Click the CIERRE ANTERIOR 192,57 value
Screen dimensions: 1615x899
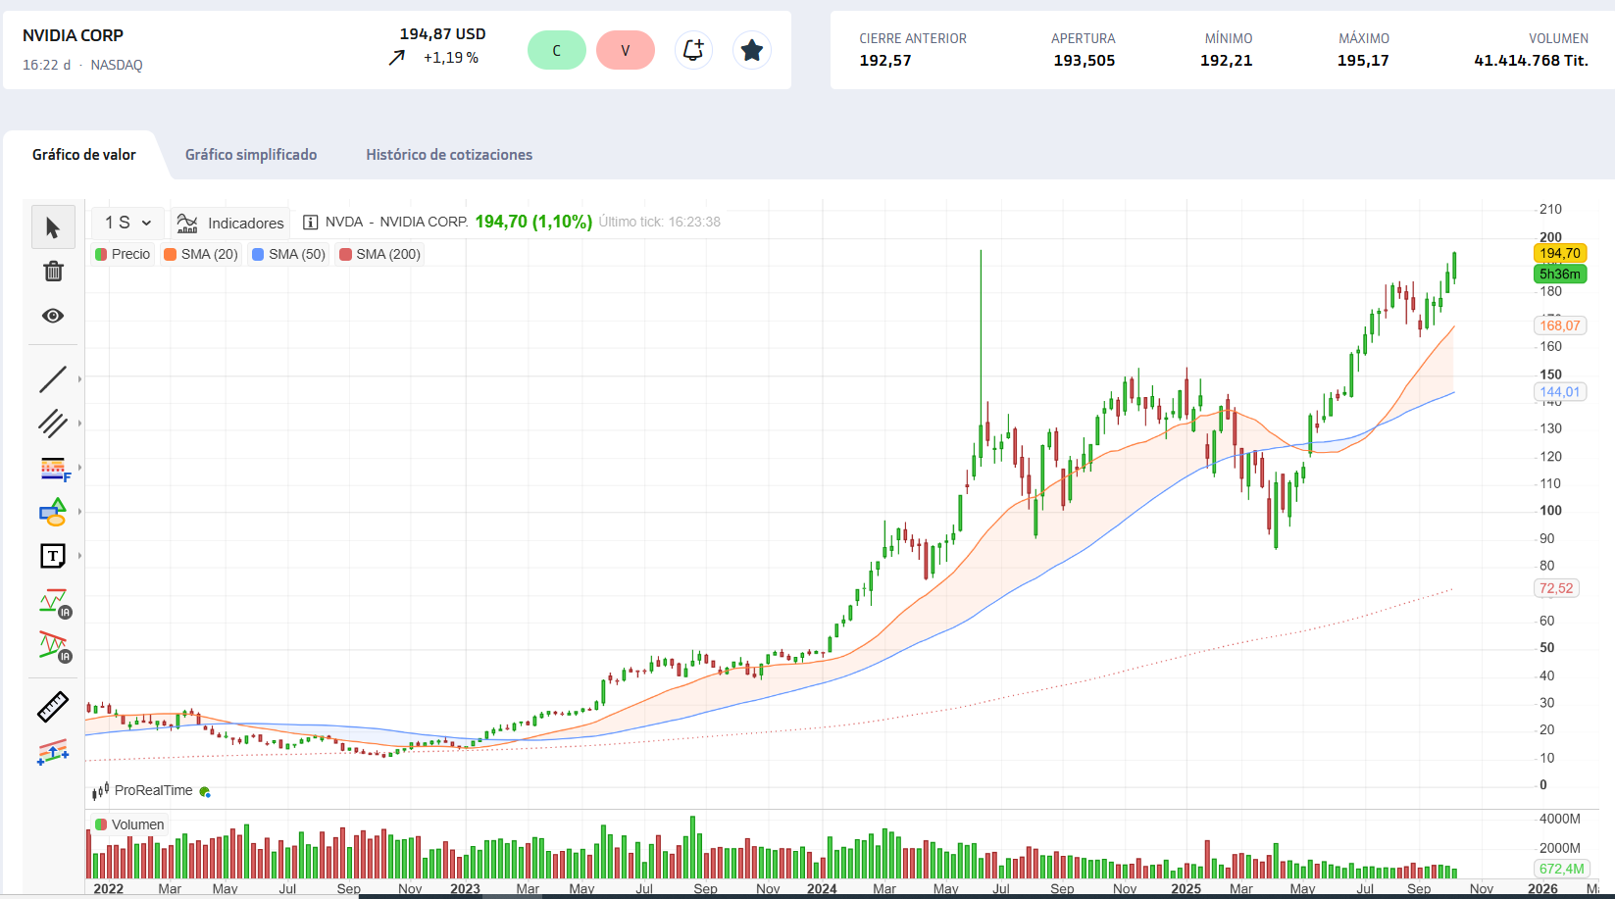click(x=885, y=60)
